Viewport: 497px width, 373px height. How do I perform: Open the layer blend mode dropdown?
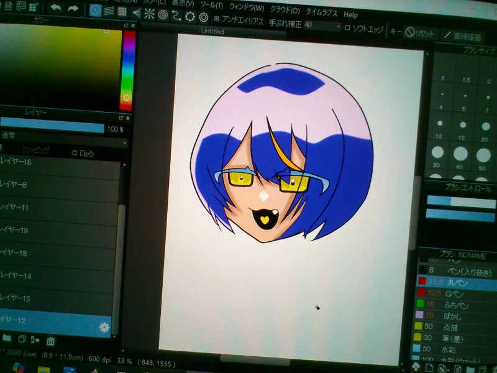[x=63, y=139]
